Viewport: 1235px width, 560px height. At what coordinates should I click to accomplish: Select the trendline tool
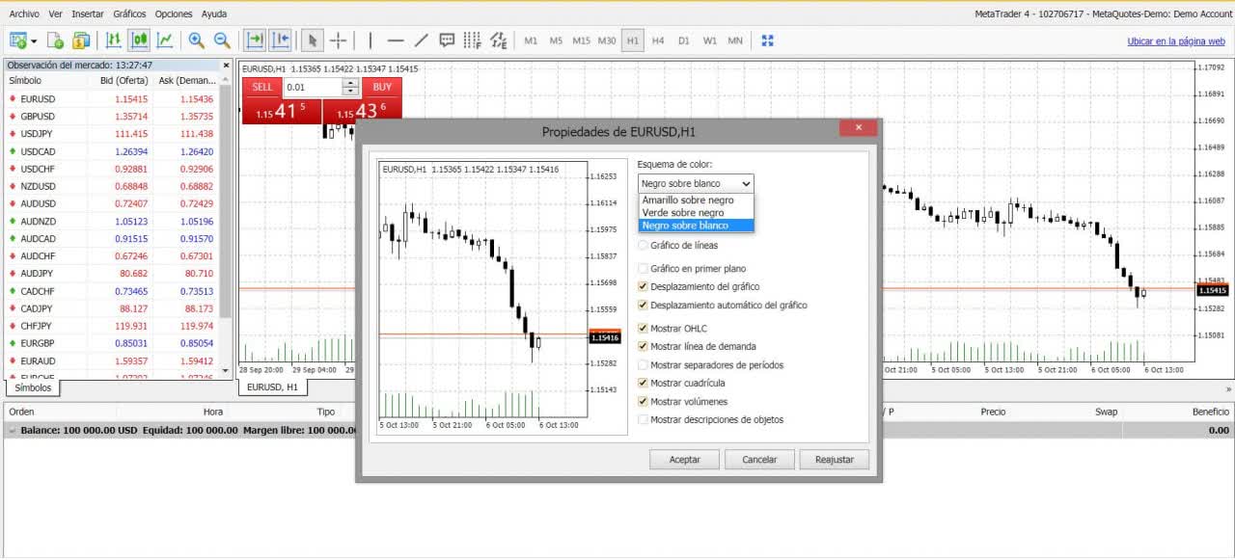(x=422, y=40)
